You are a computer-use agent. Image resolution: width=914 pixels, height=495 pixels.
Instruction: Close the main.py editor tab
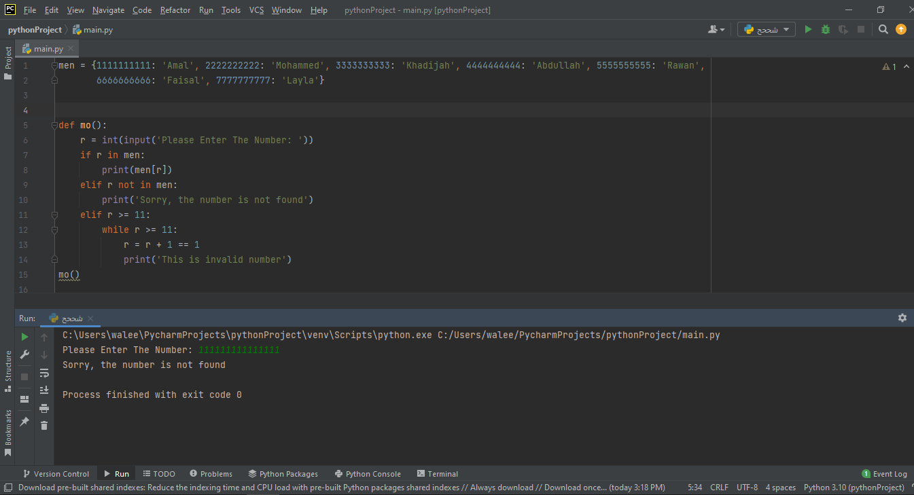pyautogui.click(x=72, y=49)
